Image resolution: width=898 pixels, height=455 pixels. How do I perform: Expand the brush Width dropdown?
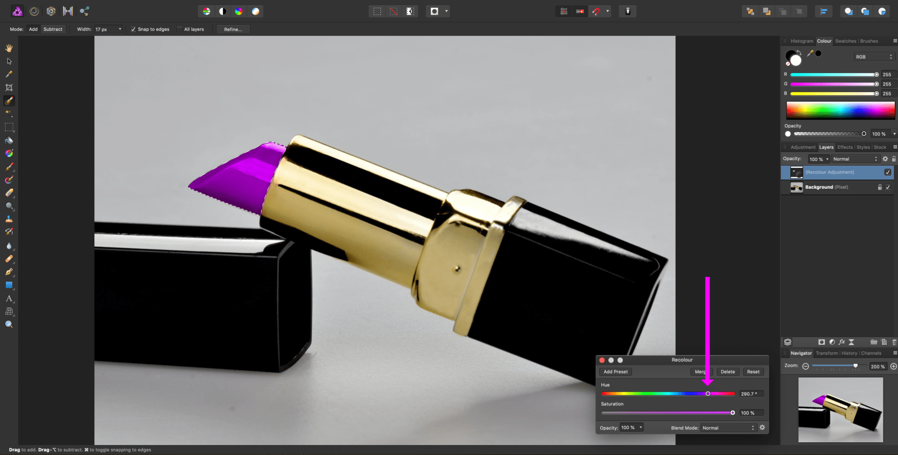point(120,30)
